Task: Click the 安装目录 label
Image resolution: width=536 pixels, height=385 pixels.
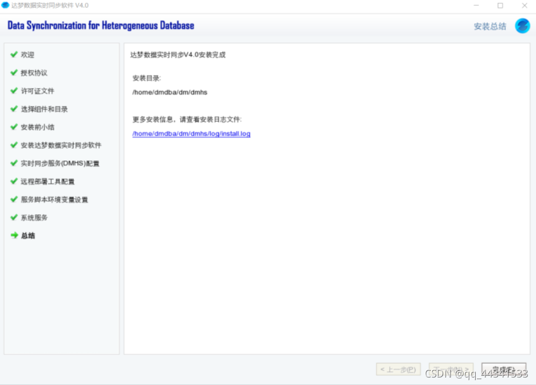Action: 147,78
